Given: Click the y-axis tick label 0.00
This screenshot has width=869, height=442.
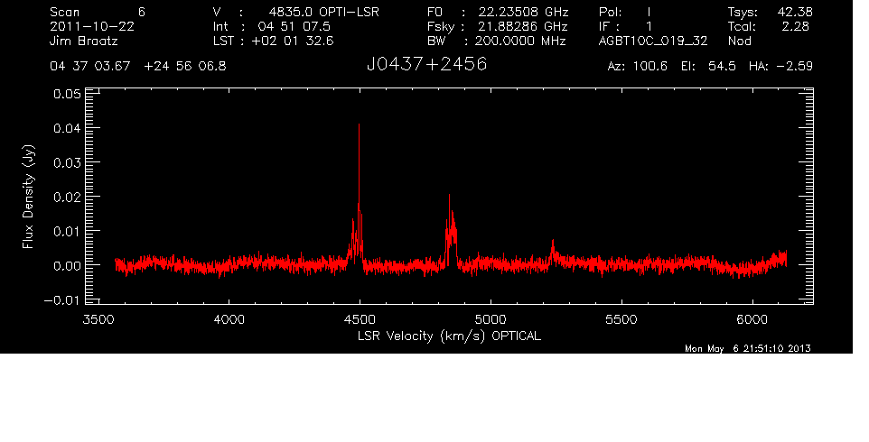Looking at the screenshot, I should point(67,265).
